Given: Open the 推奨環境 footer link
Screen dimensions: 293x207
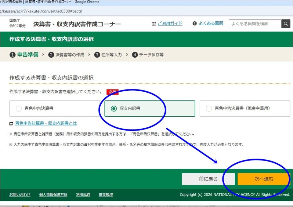Looking at the screenshot, I should pos(106,194).
